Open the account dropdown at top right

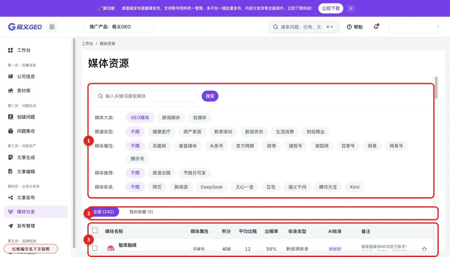(414, 27)
